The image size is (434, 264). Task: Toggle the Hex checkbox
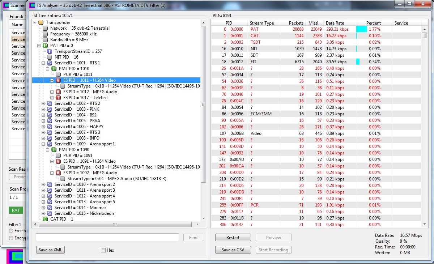click(x=103, y=250)
